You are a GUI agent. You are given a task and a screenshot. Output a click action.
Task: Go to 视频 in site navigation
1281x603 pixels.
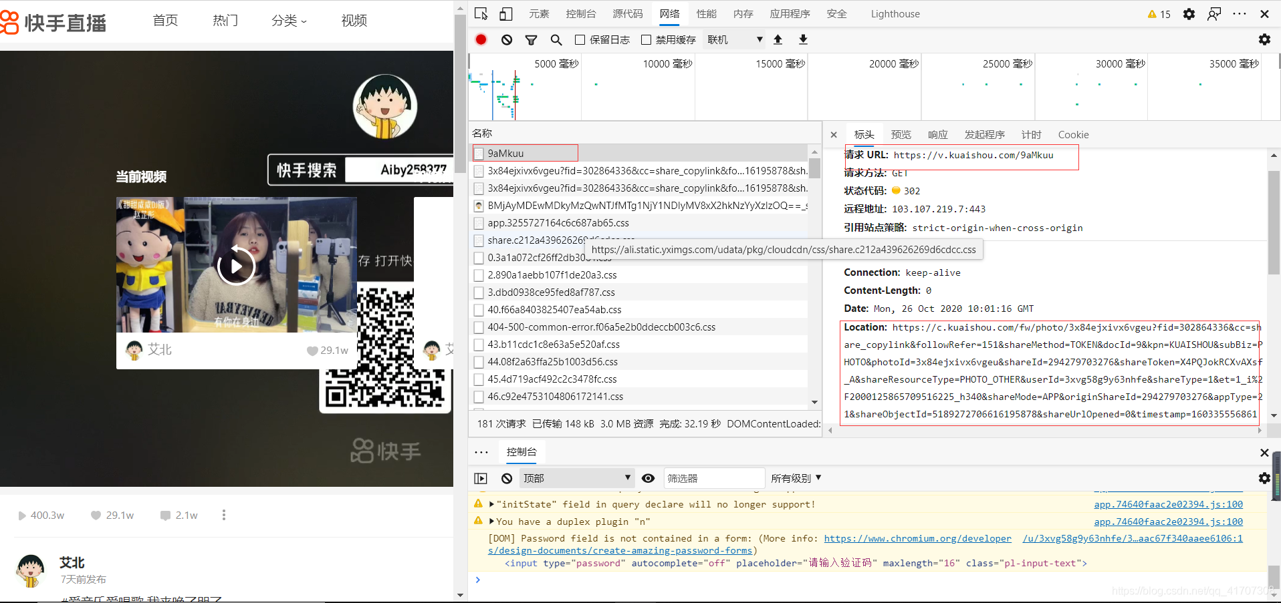coord(354,21)
